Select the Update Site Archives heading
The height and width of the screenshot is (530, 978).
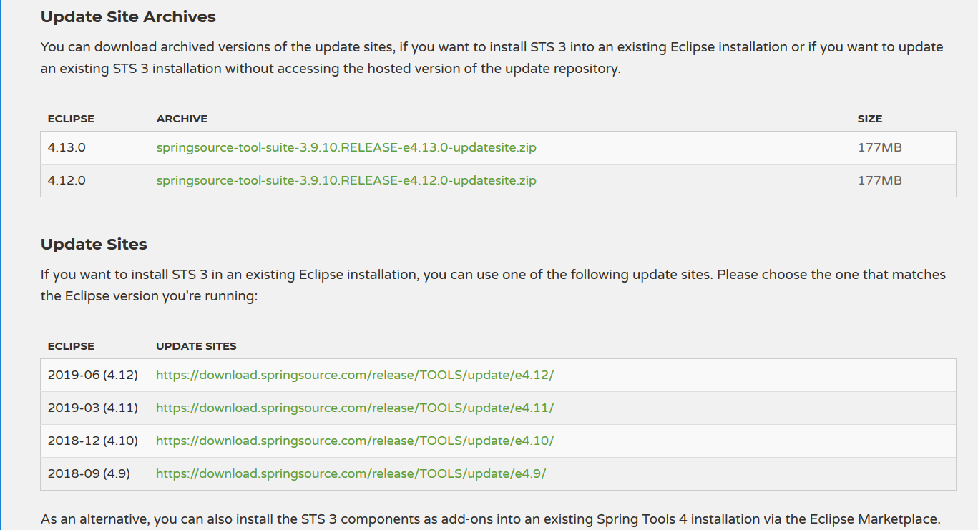(128, 16)
